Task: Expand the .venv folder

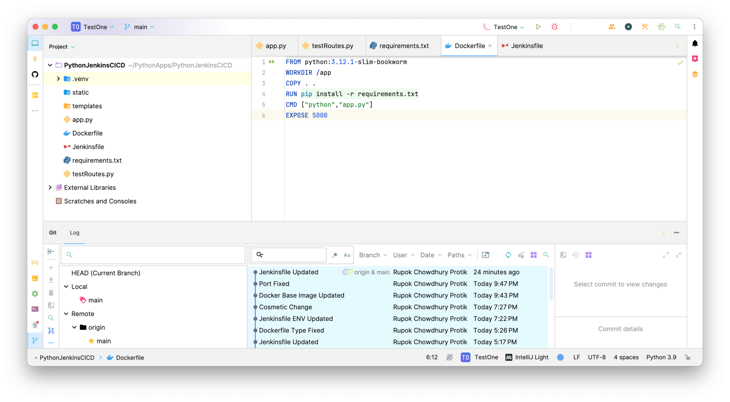Action: (x=58, y=78)
